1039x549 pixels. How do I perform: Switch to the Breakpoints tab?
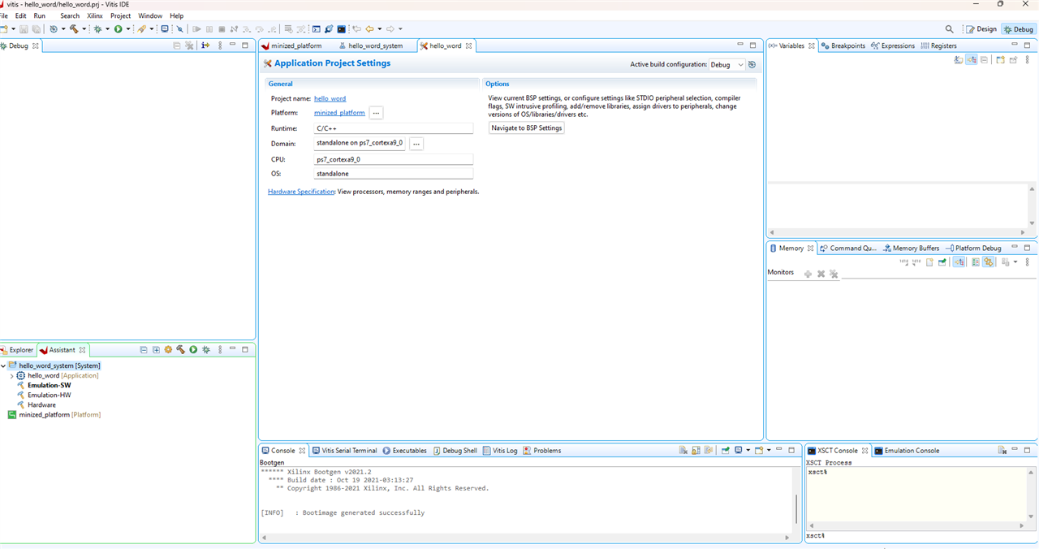click(x=843, y=45)
